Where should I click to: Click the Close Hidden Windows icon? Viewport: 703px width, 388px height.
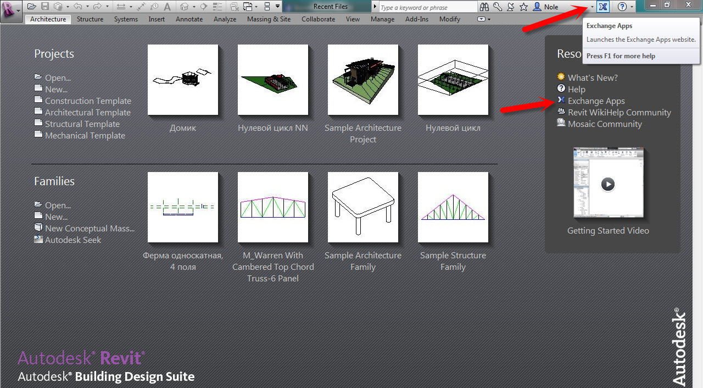coord(233,7)
